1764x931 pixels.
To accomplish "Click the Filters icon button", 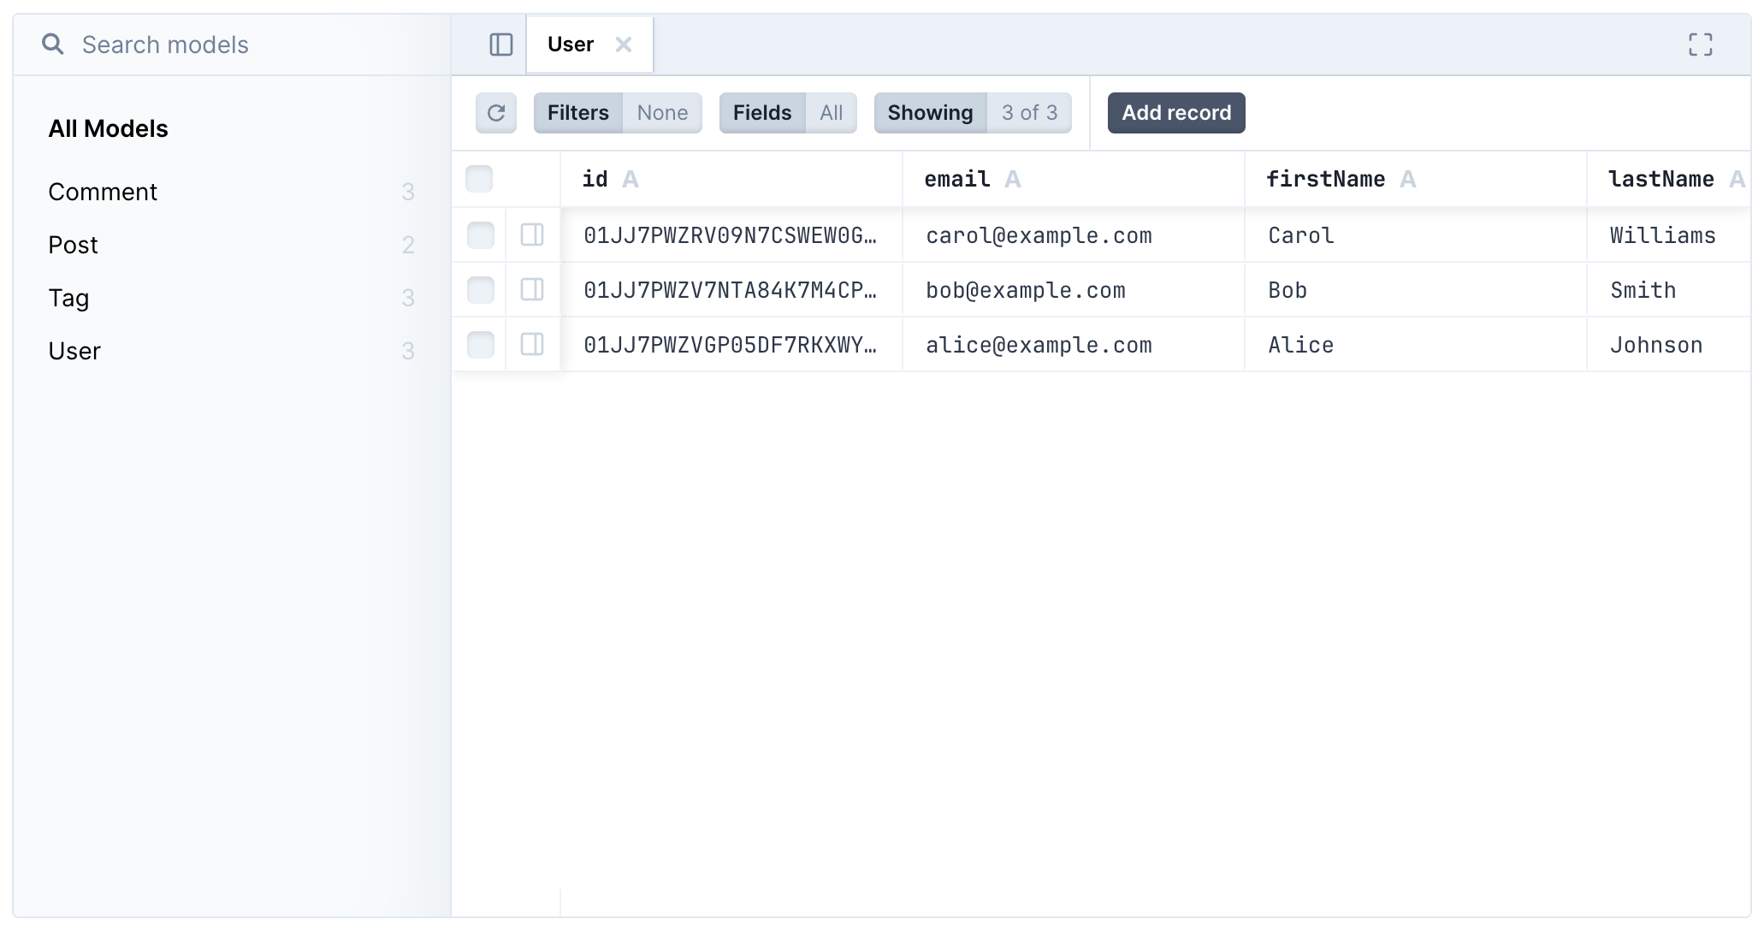I will pyautogui.click(x=578, y=113).
